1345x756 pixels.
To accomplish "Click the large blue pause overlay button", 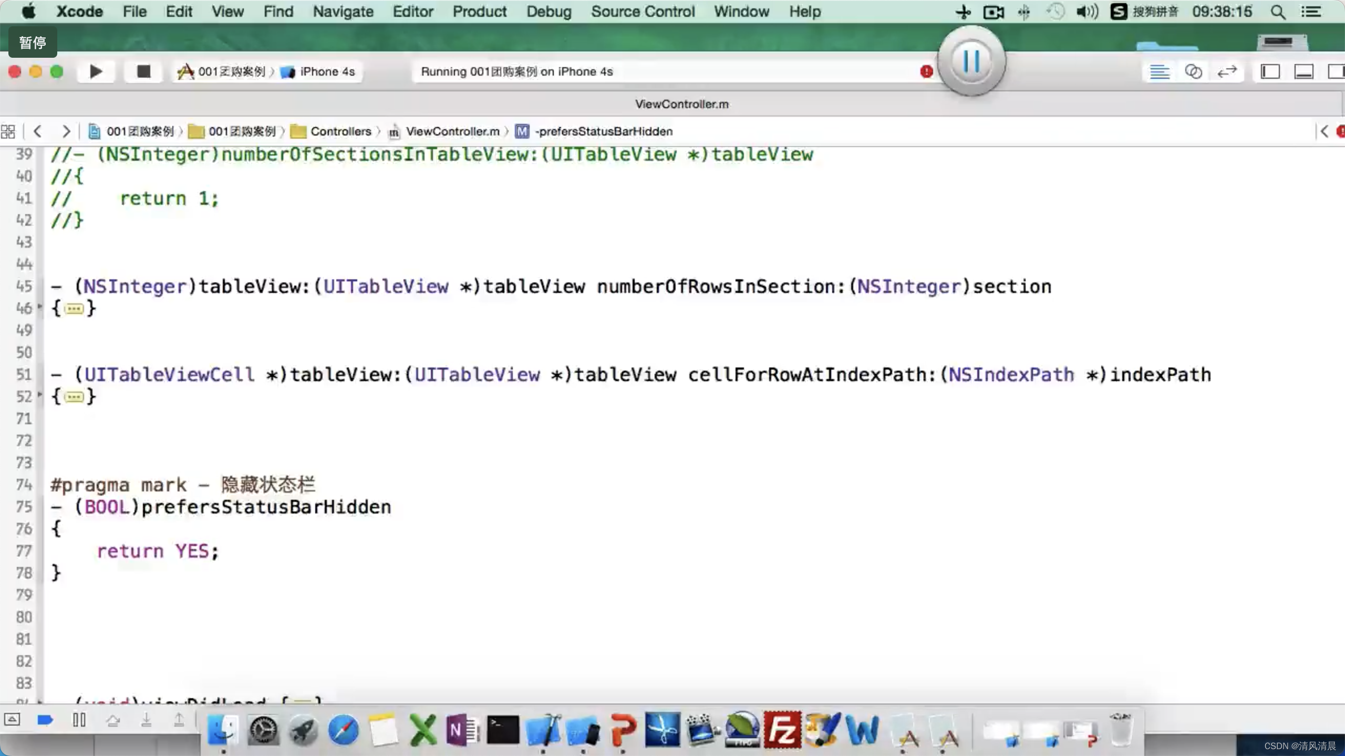I will coord(971,61).
